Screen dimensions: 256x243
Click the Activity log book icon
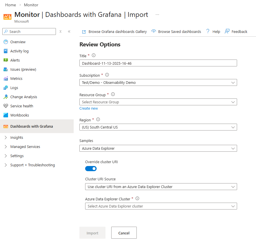click(x=6, y=51)
